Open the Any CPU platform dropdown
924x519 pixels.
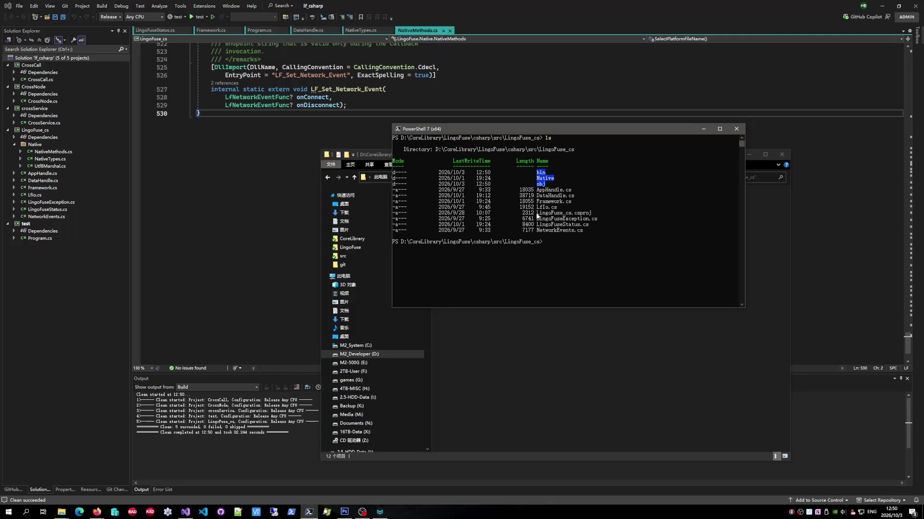(x=144, y=17)
